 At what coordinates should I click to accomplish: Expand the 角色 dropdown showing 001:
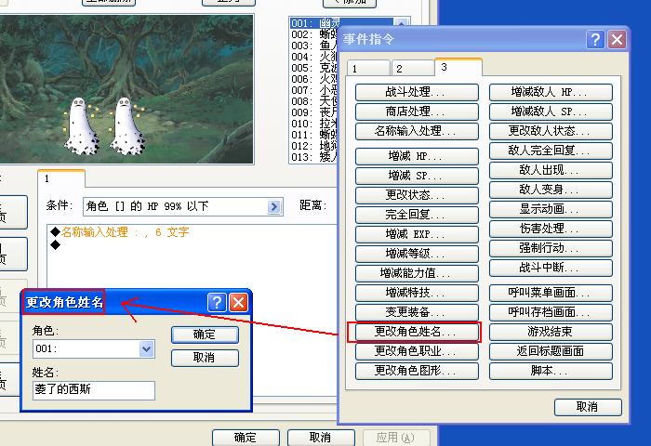point(147,349)
